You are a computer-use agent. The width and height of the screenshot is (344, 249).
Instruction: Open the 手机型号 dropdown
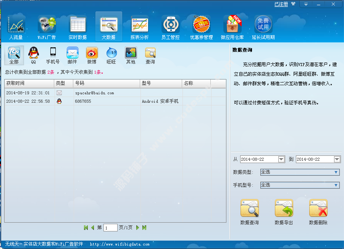[336, 185]
